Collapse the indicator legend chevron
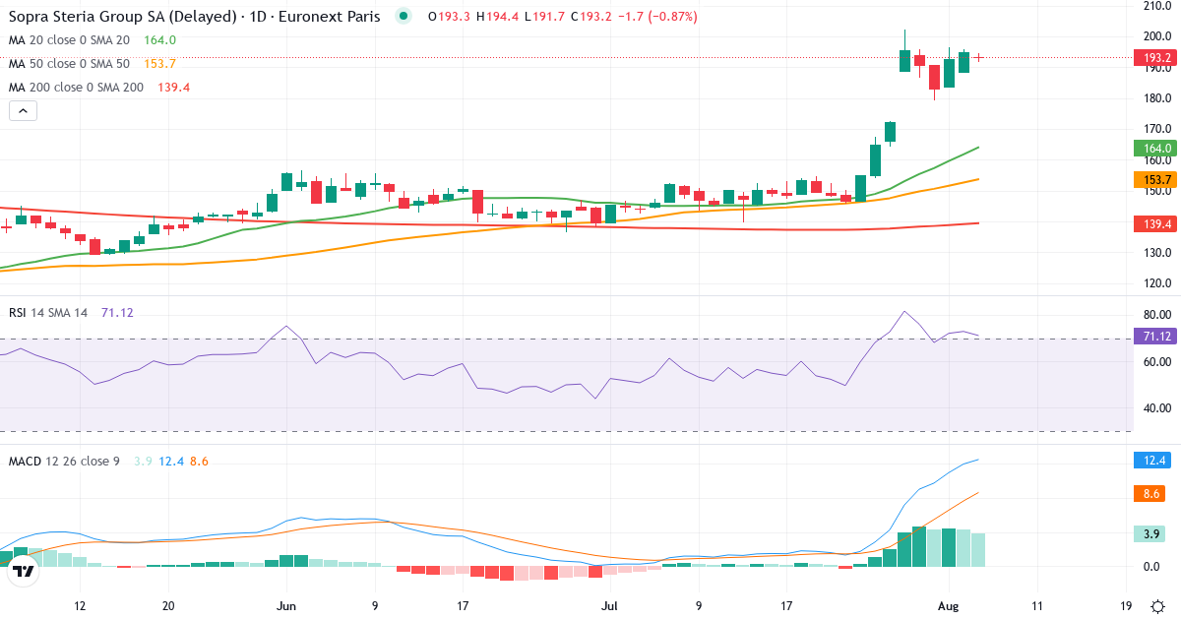1181x620 pixels. coord(23,111)
